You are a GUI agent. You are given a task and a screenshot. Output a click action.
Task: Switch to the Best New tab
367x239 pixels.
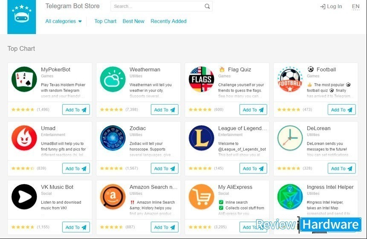pyautogui.click(x=133, y=21)
